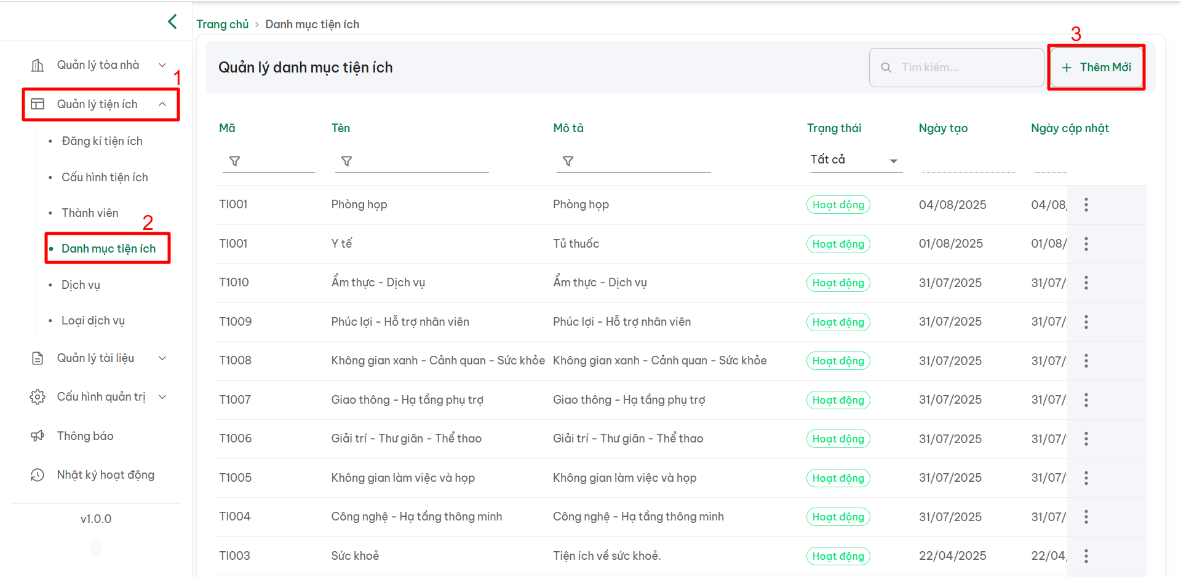The height and width of the screenshot is (577, 1181).
Task: Click the filter funnel icon under Mô tả
Action: pos(568,161)
